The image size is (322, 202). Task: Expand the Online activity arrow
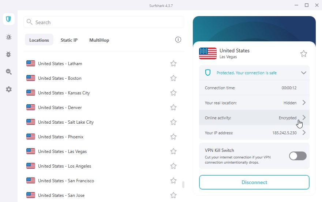point(304,117)
